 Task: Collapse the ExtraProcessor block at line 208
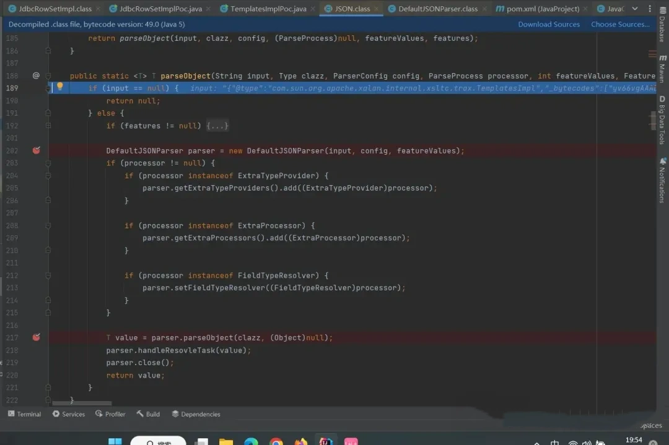48,225
